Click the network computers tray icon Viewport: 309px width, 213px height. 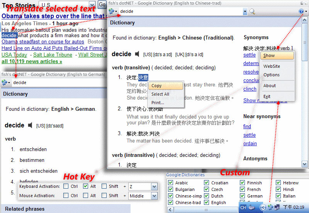[277, 207]
